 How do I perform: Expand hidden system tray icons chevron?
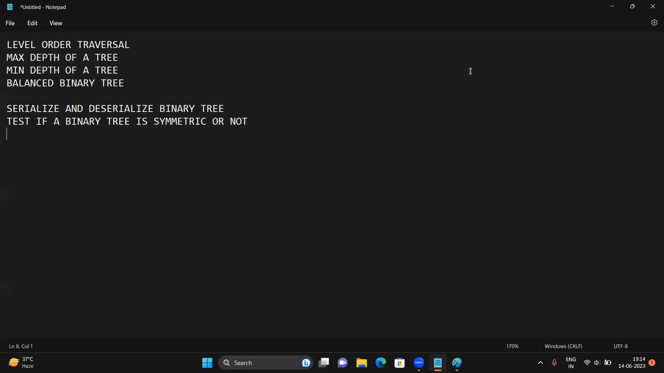[x=540, y=363]
